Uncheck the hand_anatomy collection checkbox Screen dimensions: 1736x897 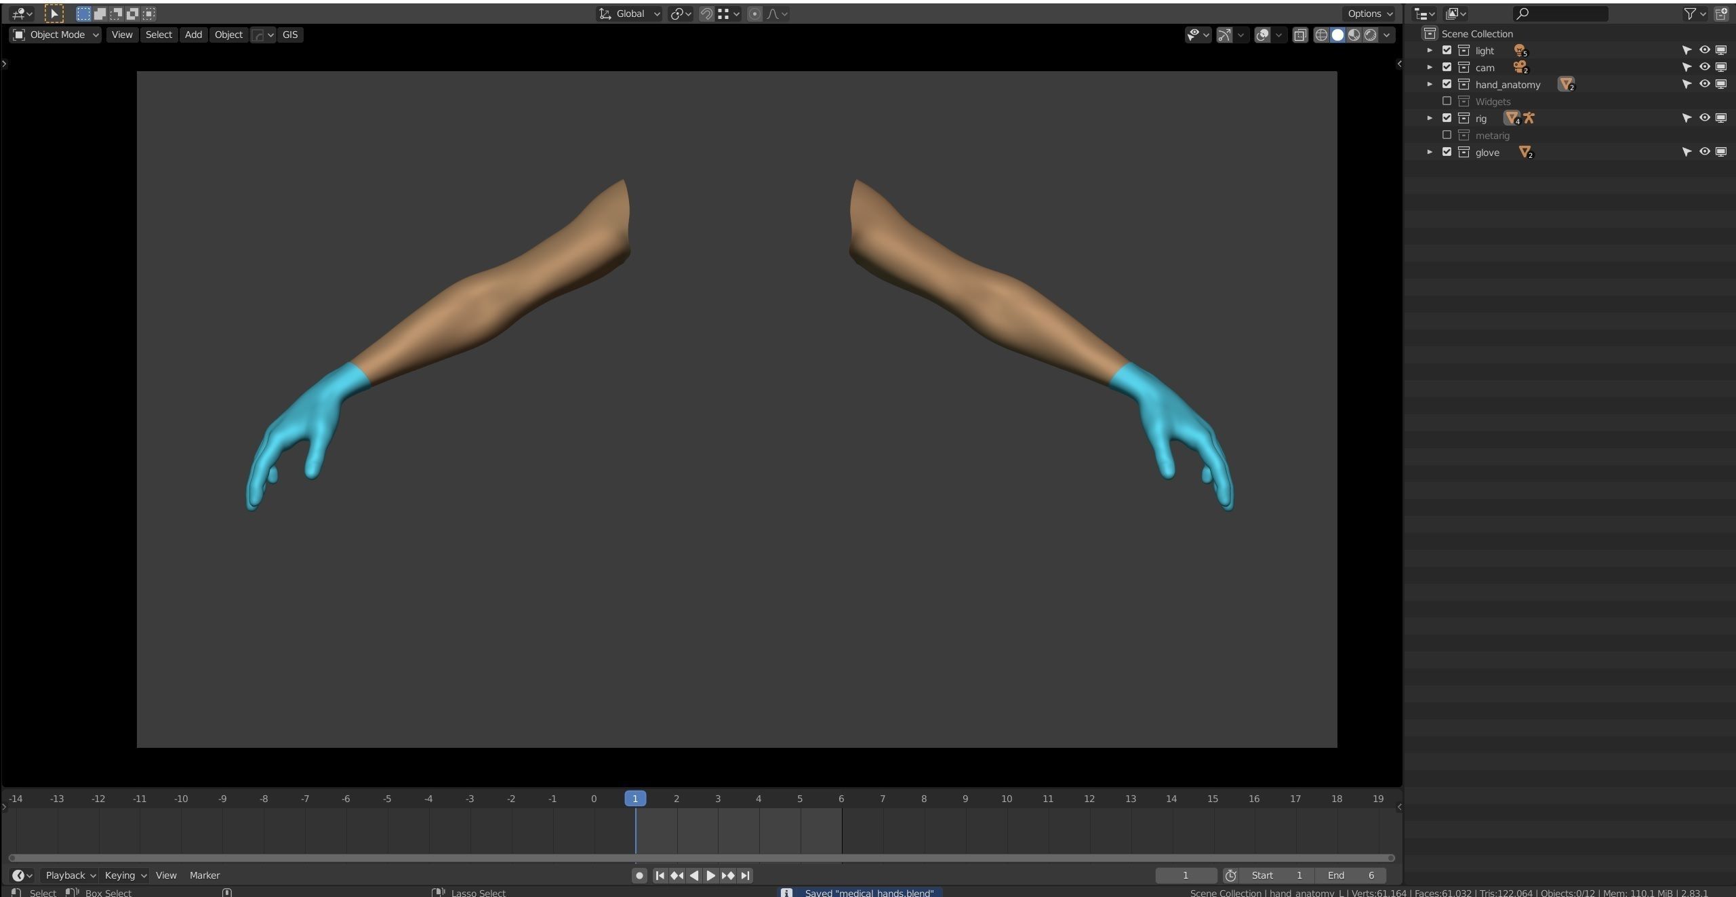(1447, 84)
